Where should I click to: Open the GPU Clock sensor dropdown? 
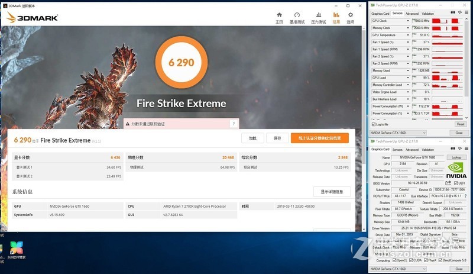click(x=407, y=21)
